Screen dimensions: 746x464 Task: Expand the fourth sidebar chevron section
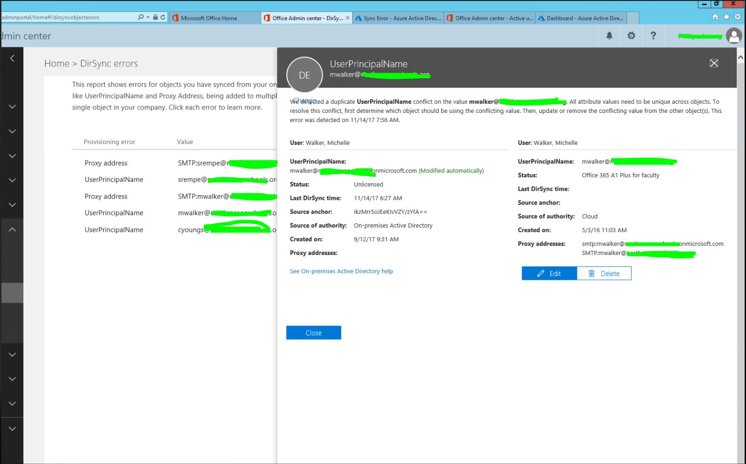click(12, 180)
